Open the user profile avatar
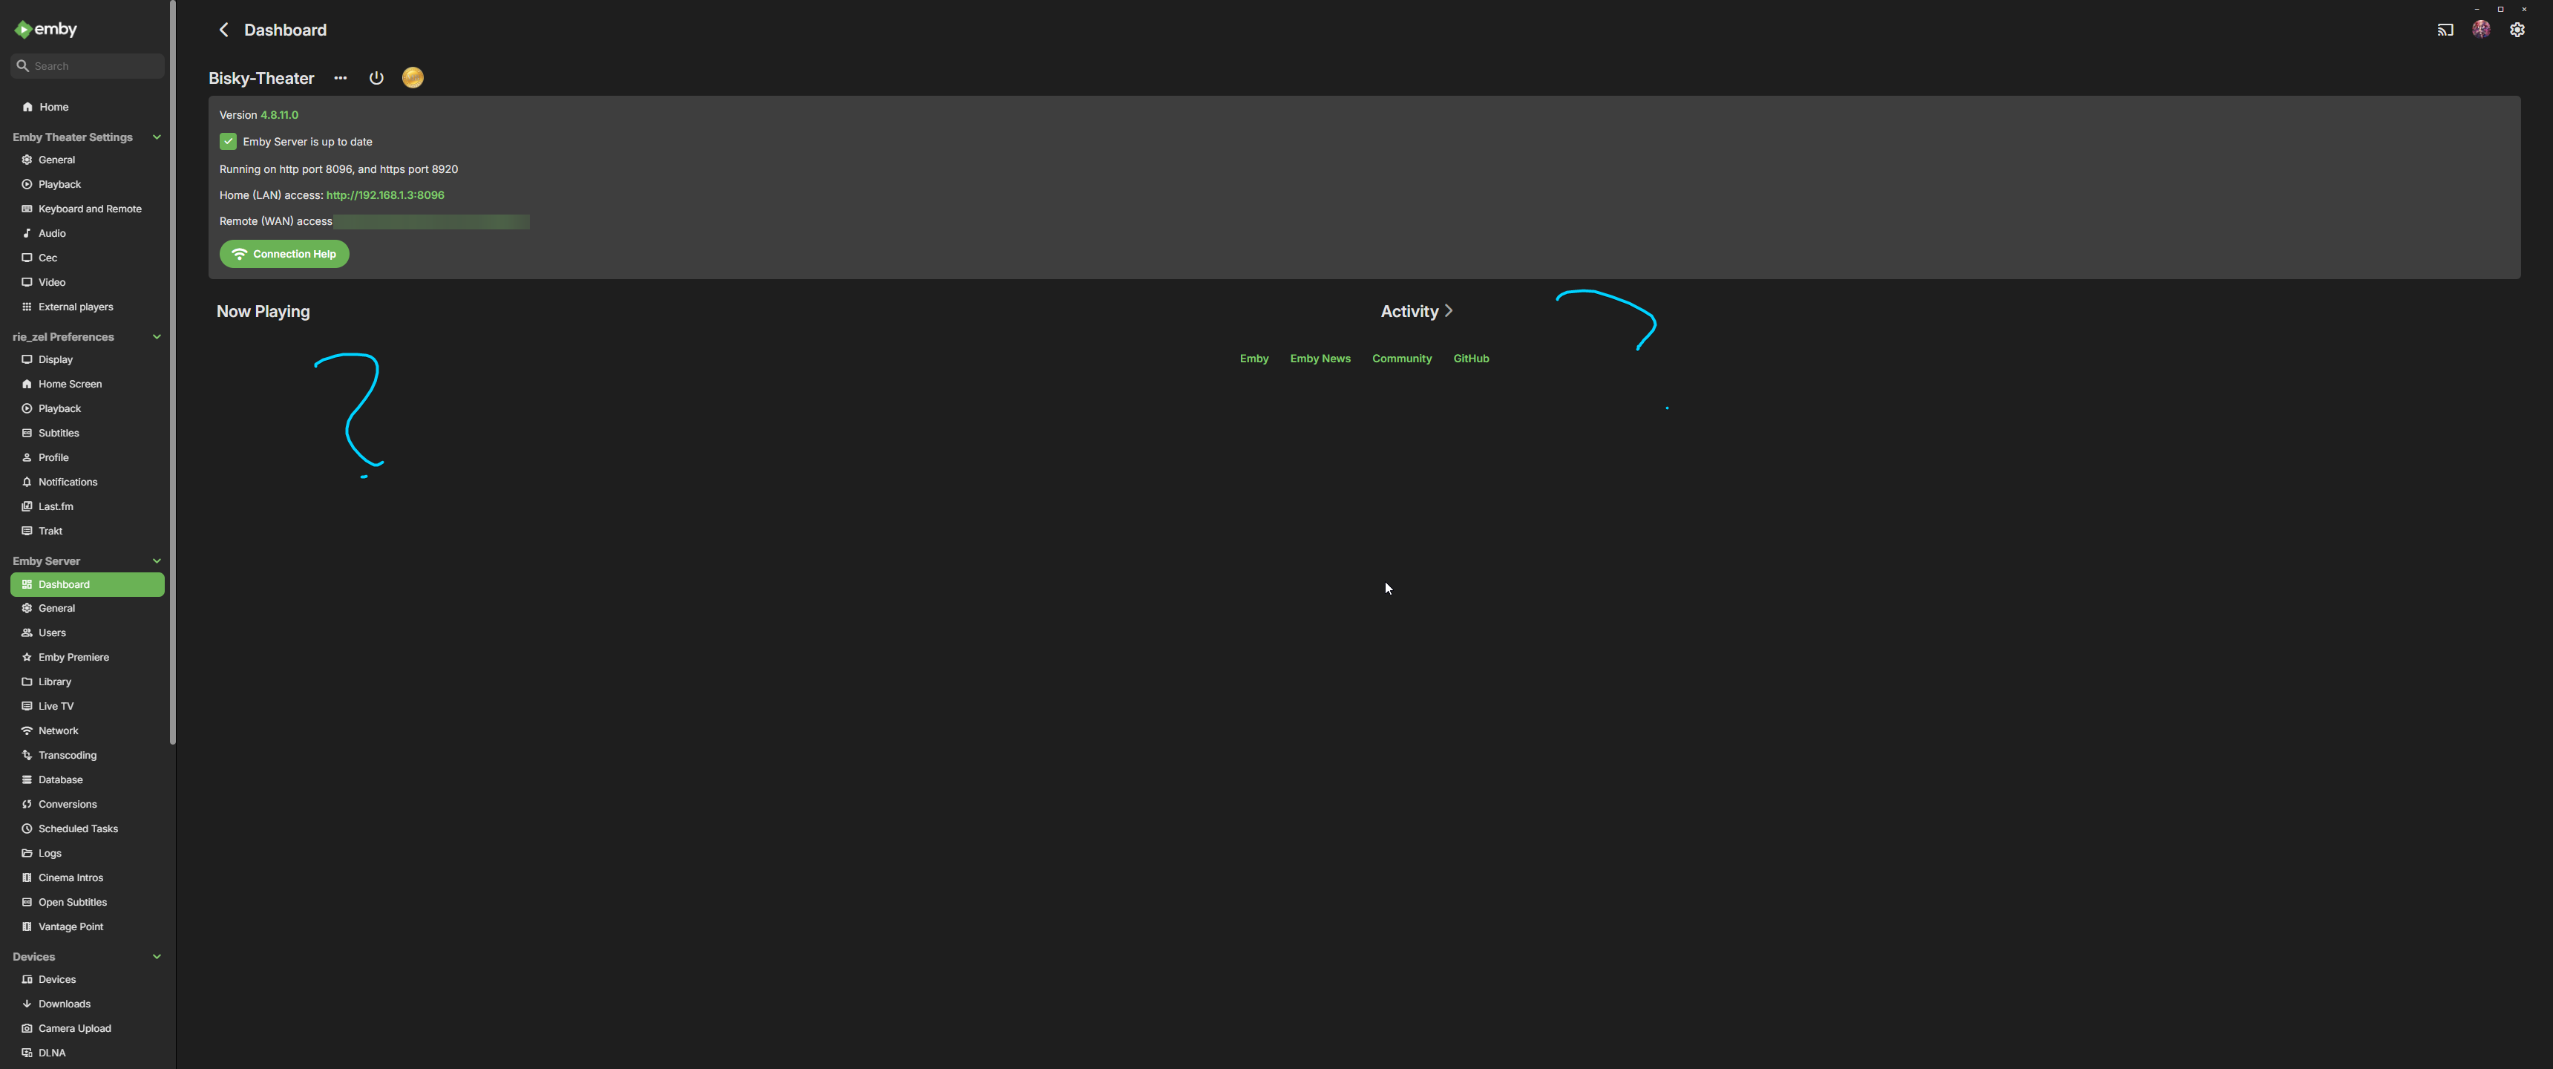This screenshot has height=1069, width=2553. pos(2481,30)
